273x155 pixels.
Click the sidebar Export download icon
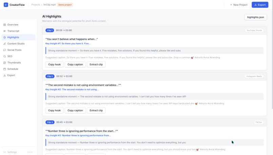pyautogui.click(x=4, y=75)
